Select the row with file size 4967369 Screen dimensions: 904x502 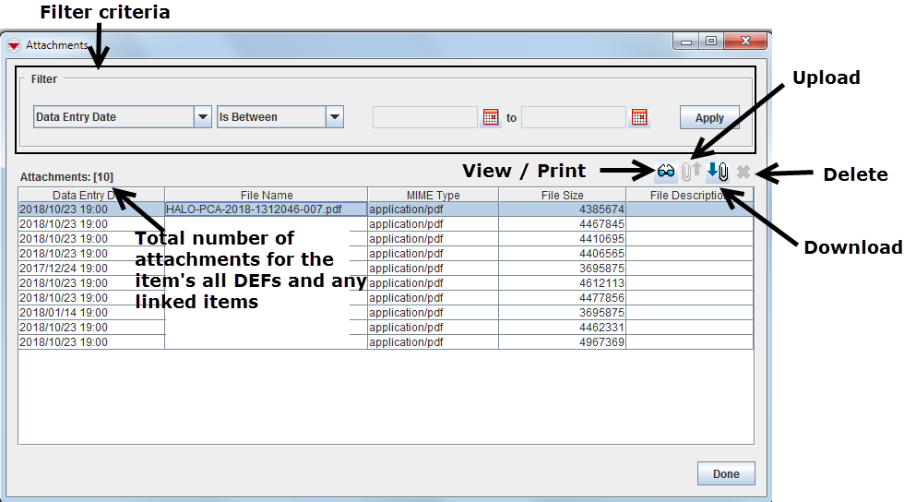click(x=562, y=342)
